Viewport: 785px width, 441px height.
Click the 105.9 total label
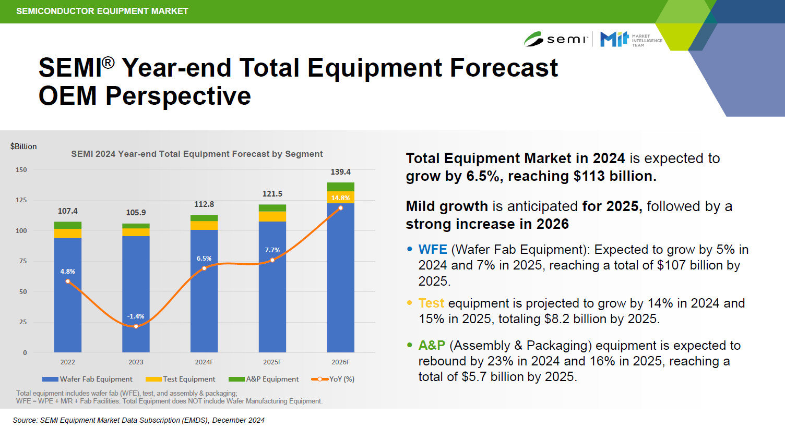[x=136, y=213]
